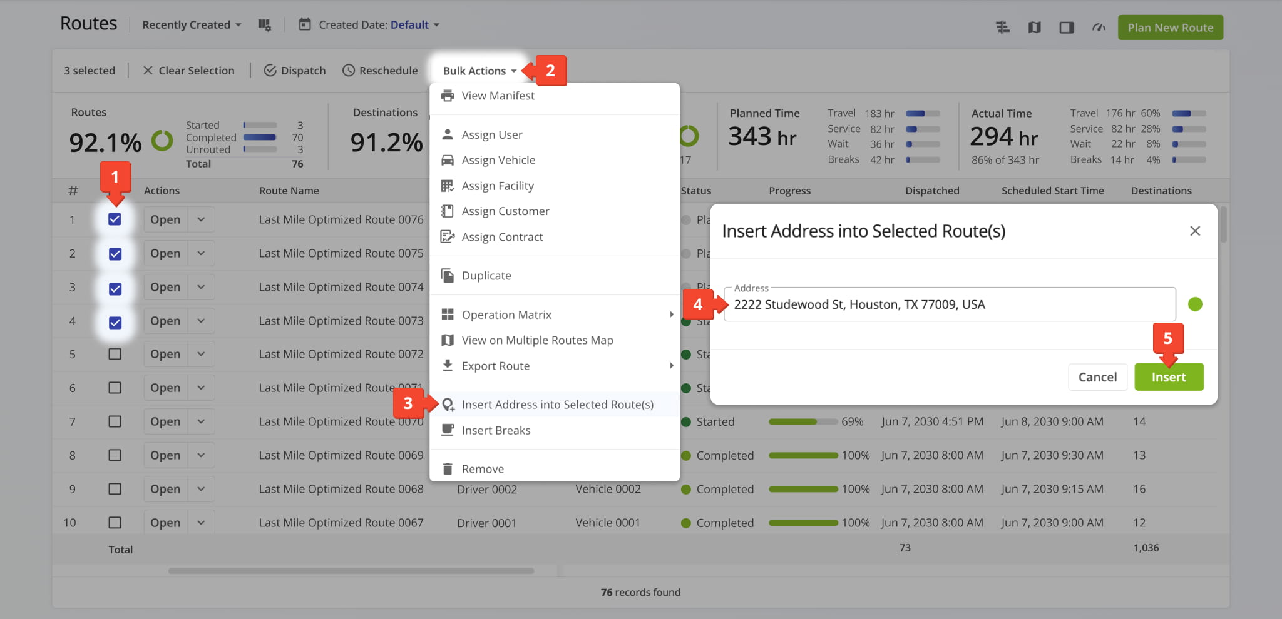Select the map view icon in the top toolbar
1282x619 pixels.
coord(1034,28)
